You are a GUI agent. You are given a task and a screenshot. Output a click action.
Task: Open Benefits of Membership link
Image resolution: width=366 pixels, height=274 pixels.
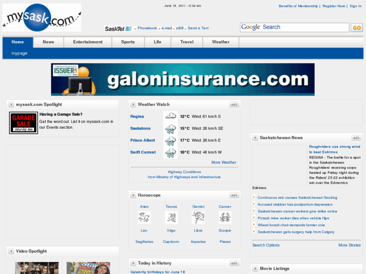(x=299, y=6)
